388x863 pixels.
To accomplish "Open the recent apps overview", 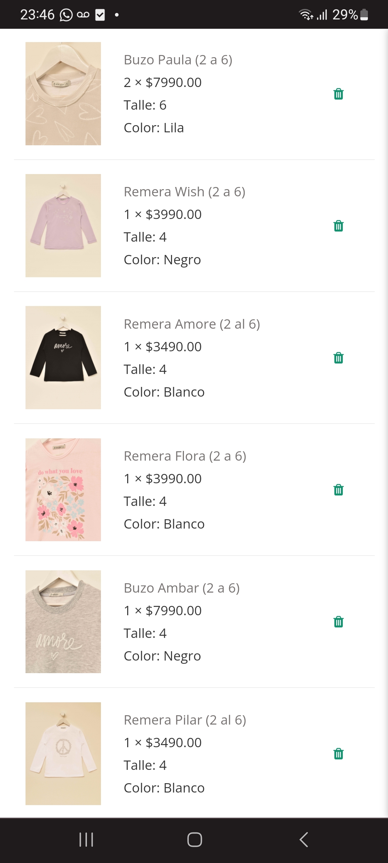I will click(x=86, y=840).
